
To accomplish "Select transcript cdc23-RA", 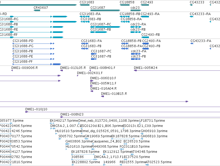I will tap(138, 24).
